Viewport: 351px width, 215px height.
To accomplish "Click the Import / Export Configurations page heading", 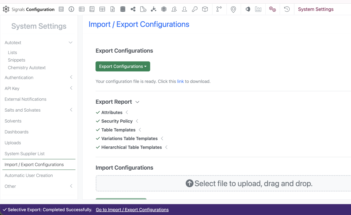I will pyautogui.click(x=139, y=24).
